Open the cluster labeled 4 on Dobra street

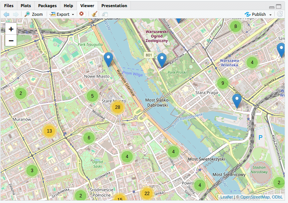coord(173,152)
